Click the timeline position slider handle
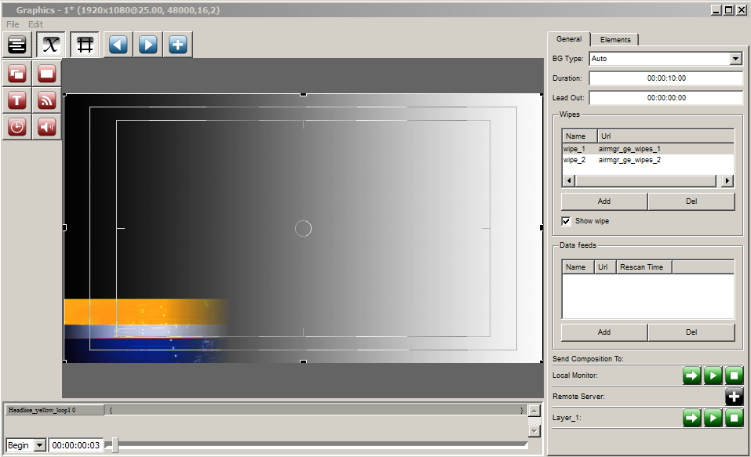This screenshot has width=751, height=457. pyautogui.click(x=115, y=445)
